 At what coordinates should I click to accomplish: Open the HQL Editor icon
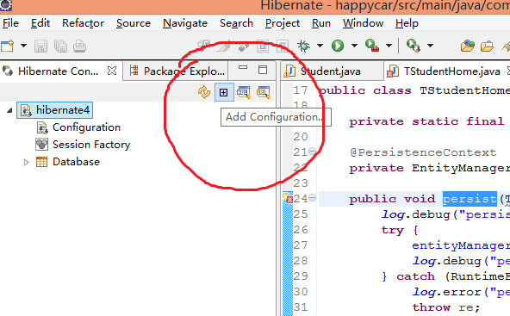pyautogui.click(x=244, y=92)
